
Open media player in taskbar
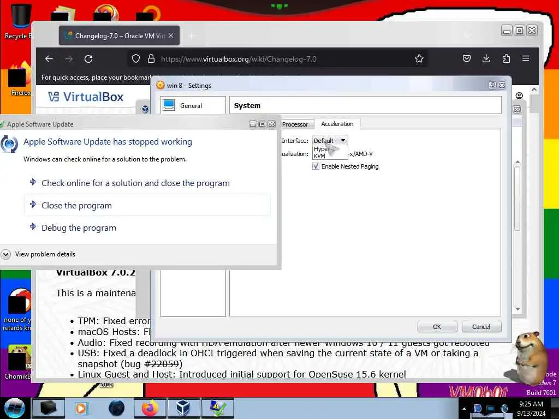(x=81, y=408)
